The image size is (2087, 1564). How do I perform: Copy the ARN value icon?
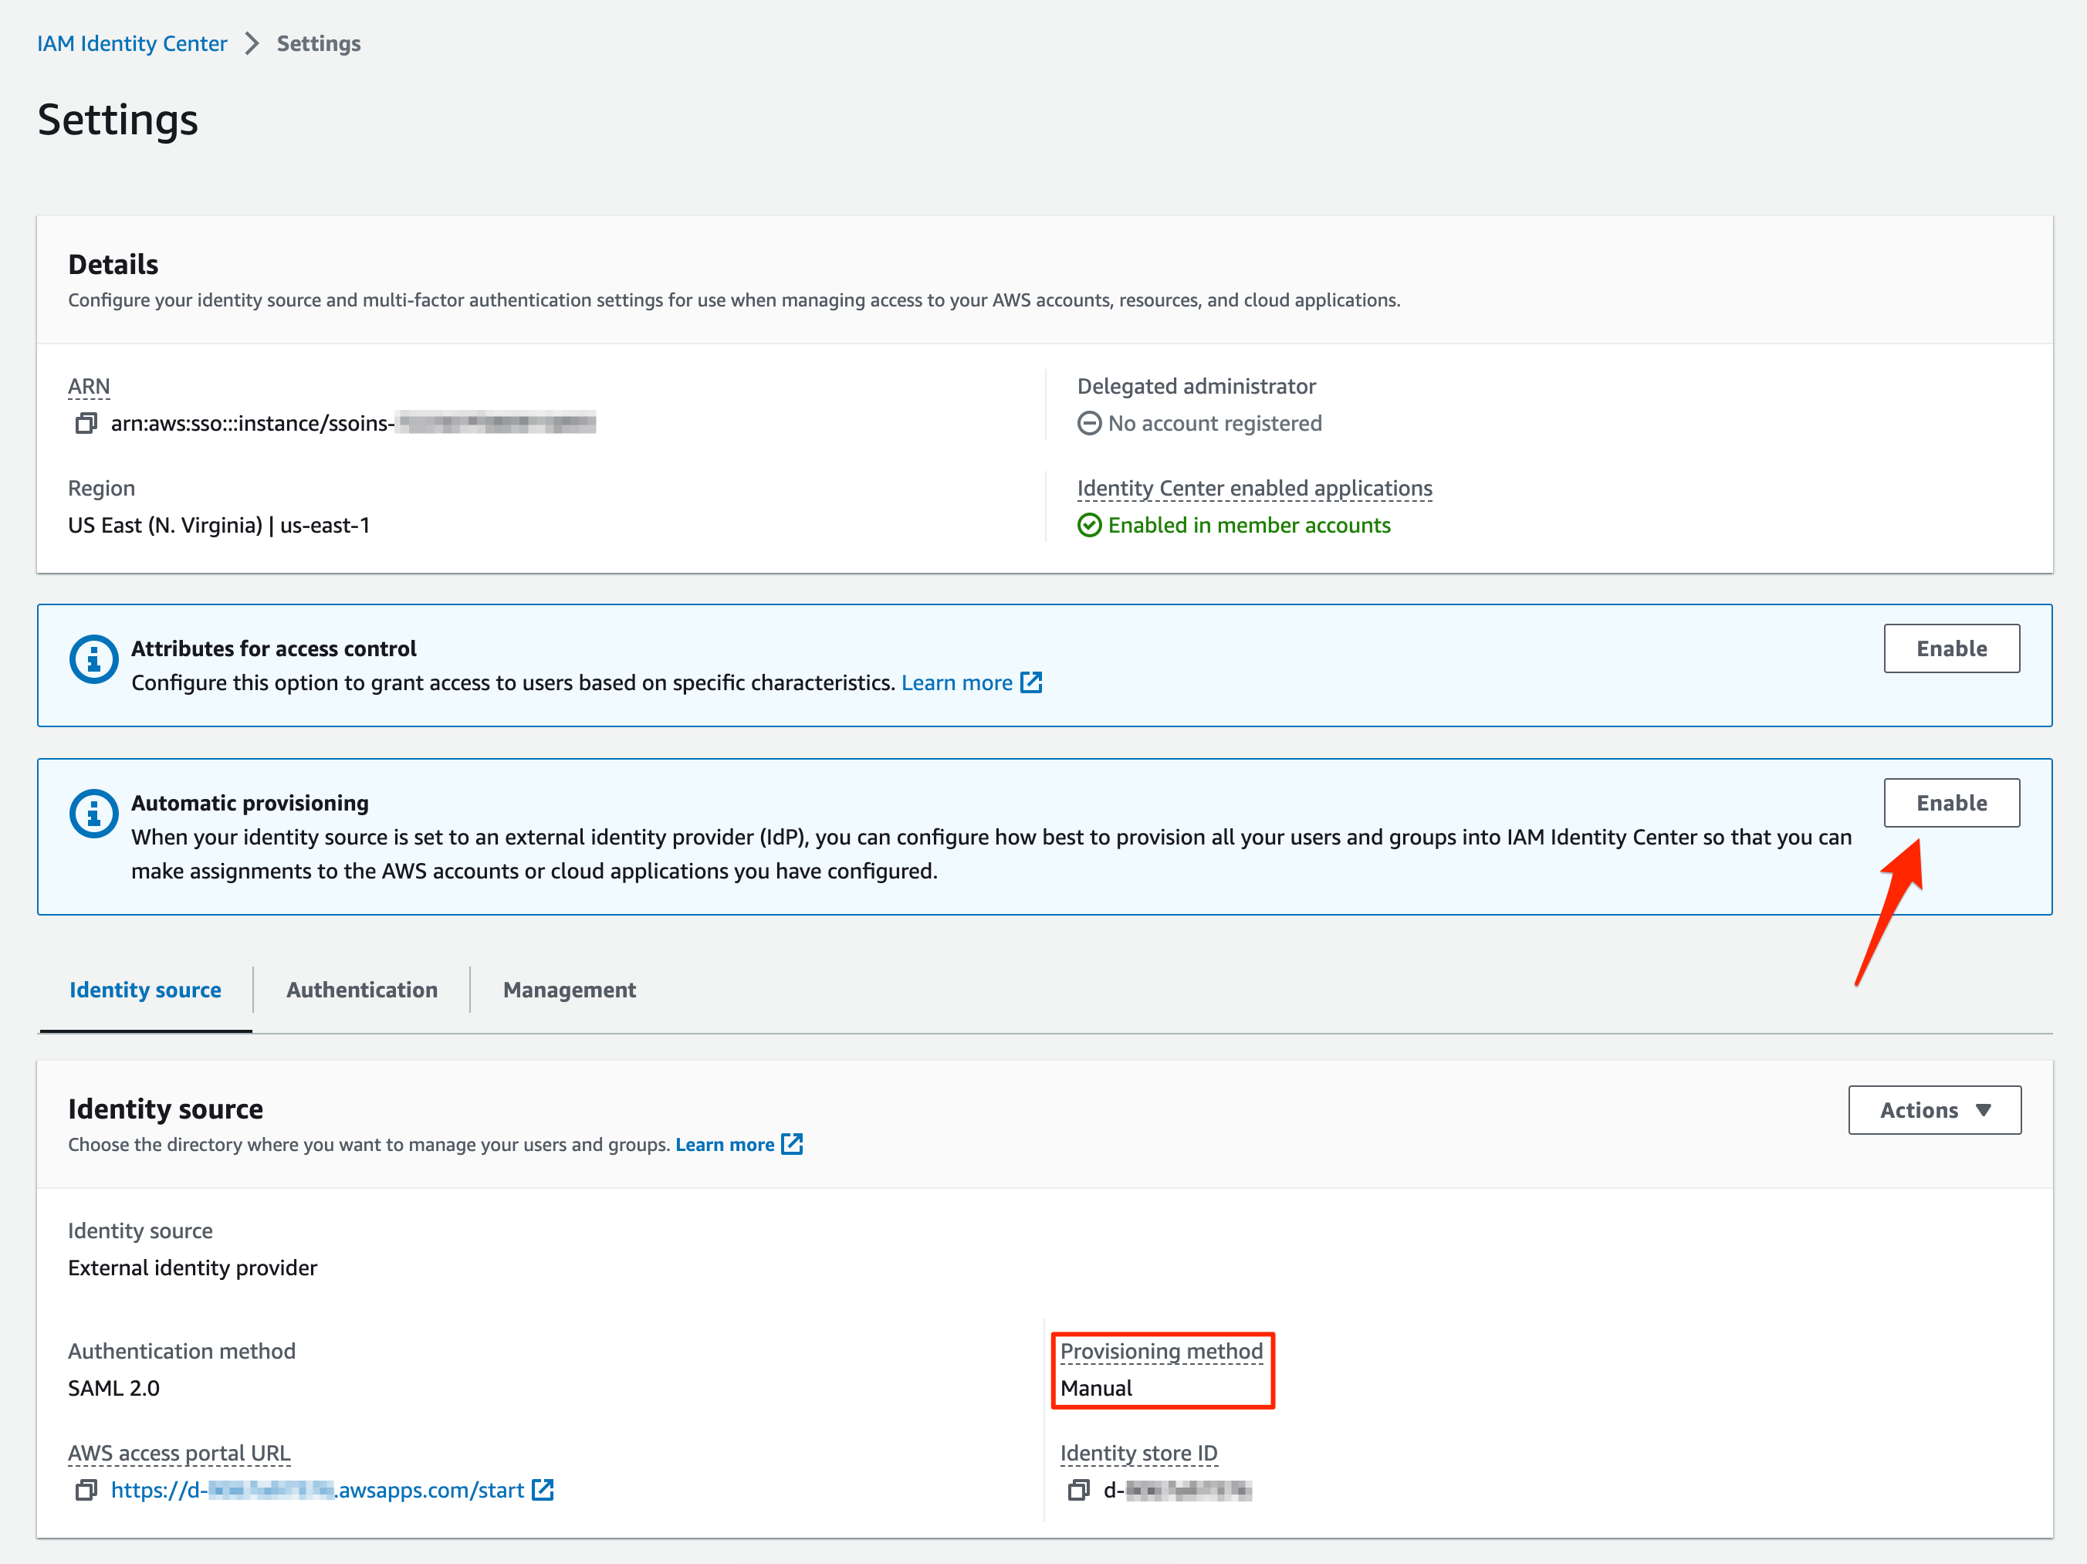(86, 423)
